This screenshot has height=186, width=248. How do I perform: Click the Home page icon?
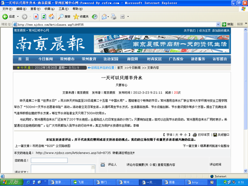(x=52, y=17)
